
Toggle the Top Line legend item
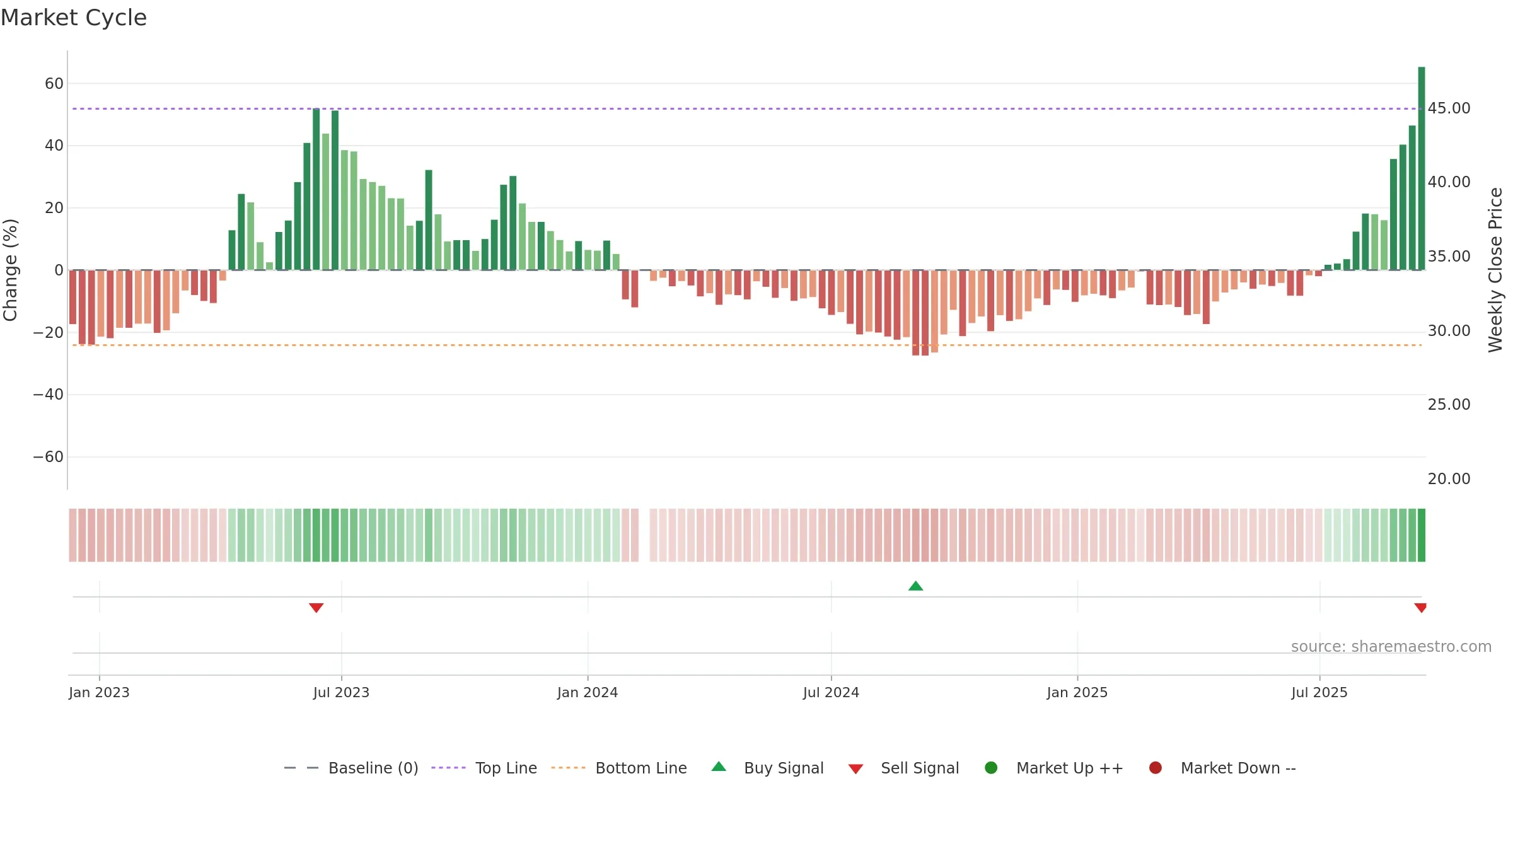coord(484,768)
